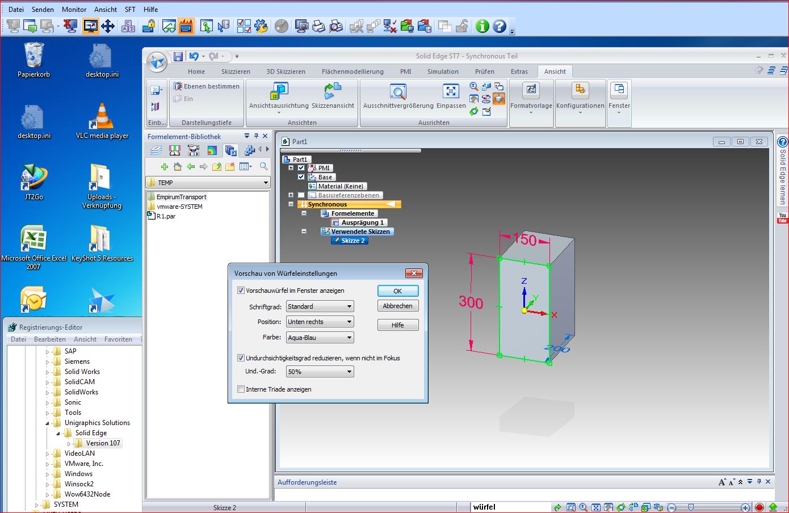
Task: Navigate back with the green left arrow
Action: [191, 167]
